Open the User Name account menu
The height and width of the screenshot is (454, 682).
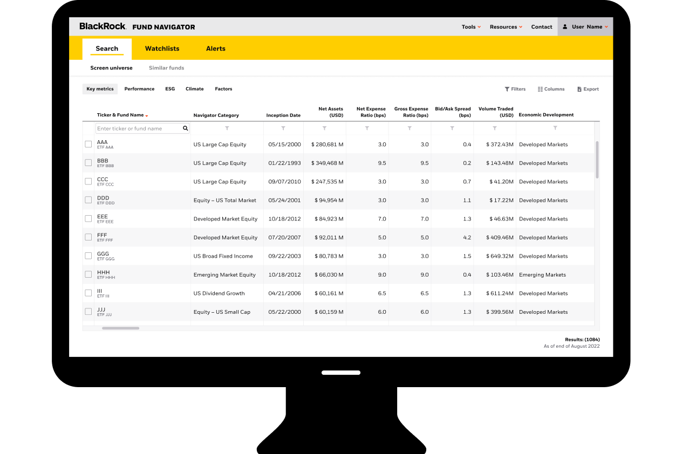click(x=585, y=27)
